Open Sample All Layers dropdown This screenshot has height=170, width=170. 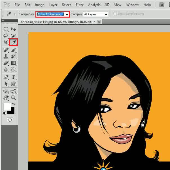coord(96,14)
